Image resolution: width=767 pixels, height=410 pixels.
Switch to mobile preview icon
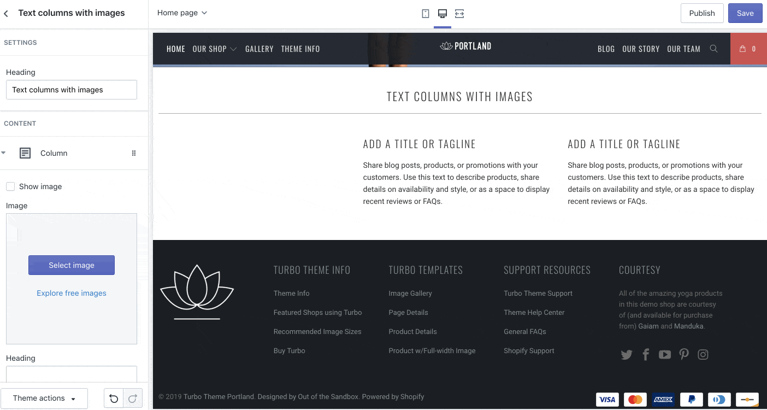tap(426, 14)
